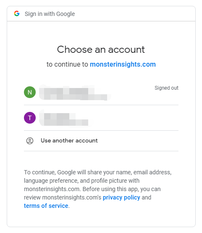Open the privacy policy link
The image size is (202, 233).
click(121, 197)
